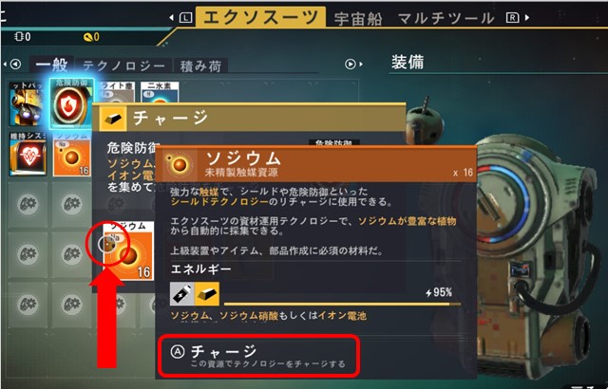This screenshot has width=608, height=389.
Task: Click the jetpack slot icon at top-left
Action: click(x=26, y=103)
